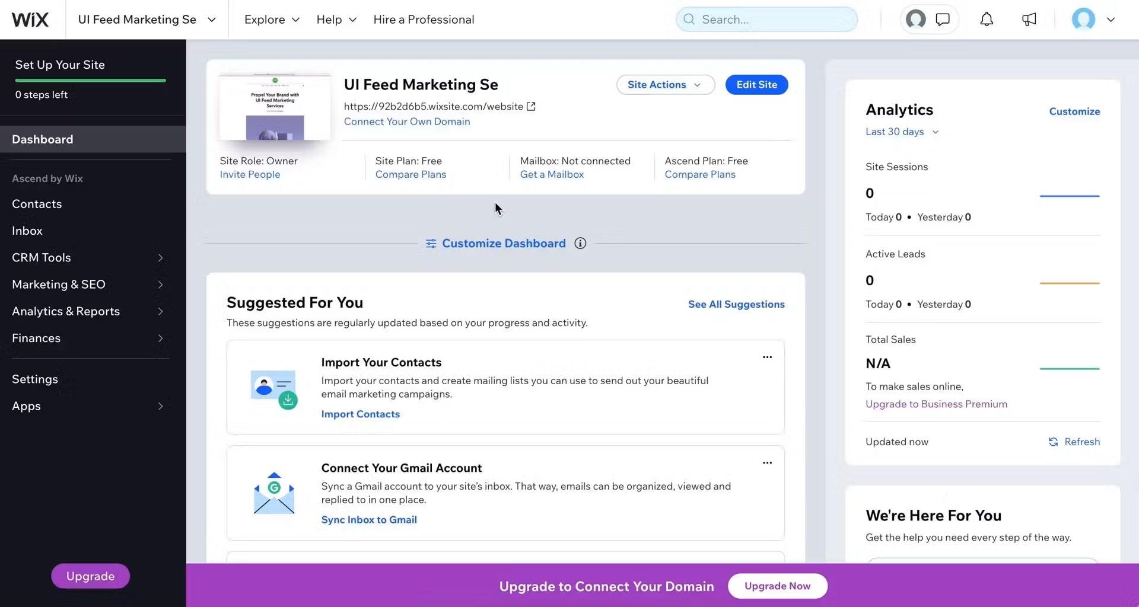Click the setup progress bar
Viewport: 1139px width, 607px height.
[90, 81]
